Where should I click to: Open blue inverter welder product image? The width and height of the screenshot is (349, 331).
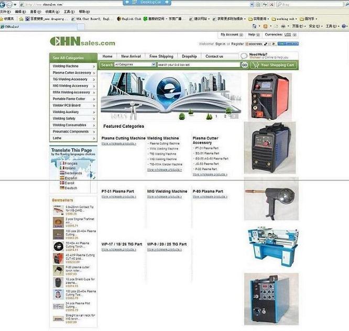[270, 148]
